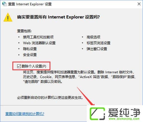This screenshot has height=122, width=143.
Task: Click the 爱纯净 watermark text
Action: click(x=124, y=112)
